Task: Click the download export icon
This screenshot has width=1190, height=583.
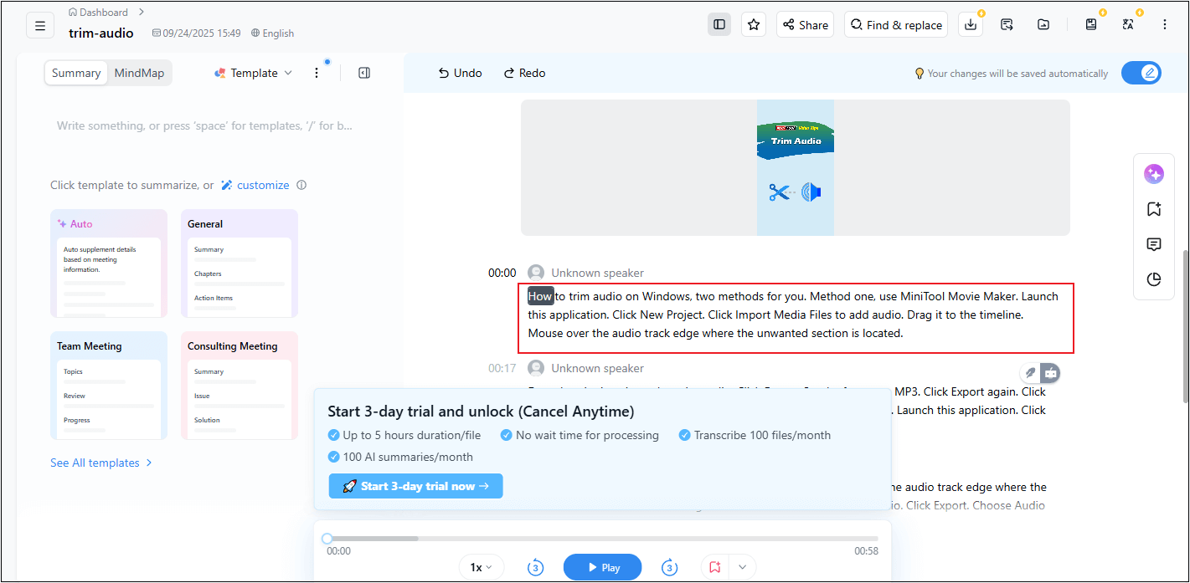Action: pos(971,25)
